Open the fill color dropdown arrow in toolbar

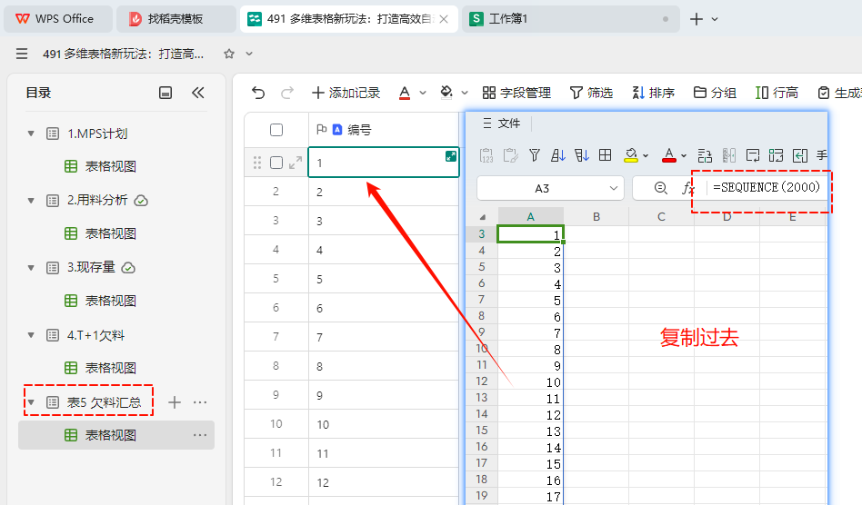pos(465,93)
